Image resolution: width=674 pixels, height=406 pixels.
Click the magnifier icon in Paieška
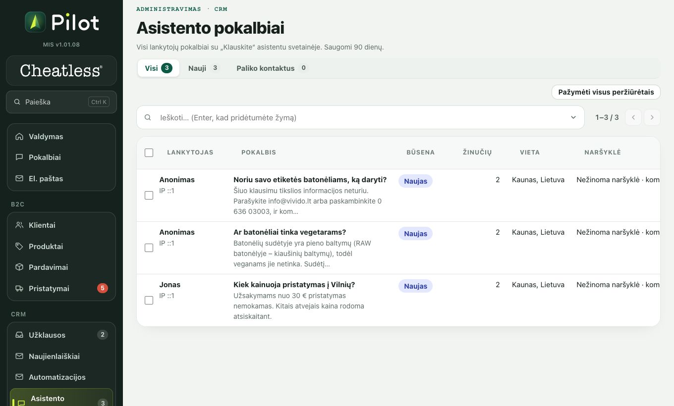coord(17,102)
